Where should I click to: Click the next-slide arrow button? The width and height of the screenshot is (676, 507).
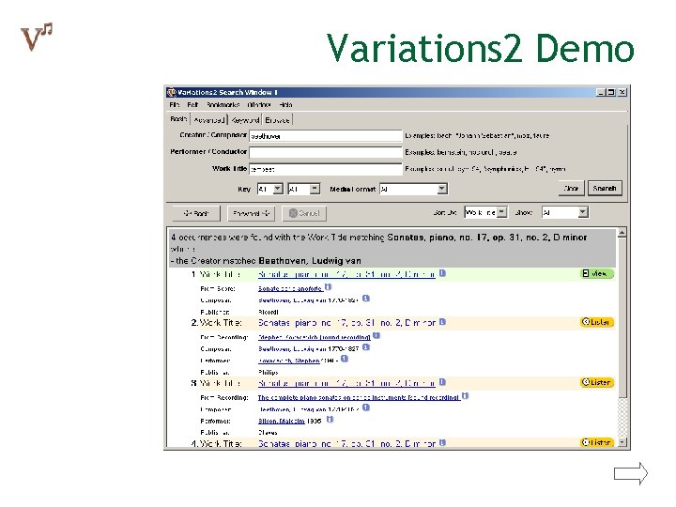tap(631, 473)
